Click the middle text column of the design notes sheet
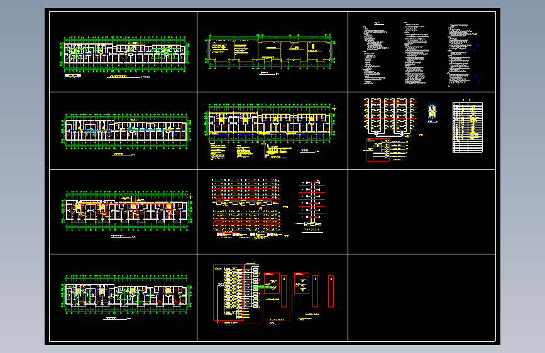 point(416,53)
